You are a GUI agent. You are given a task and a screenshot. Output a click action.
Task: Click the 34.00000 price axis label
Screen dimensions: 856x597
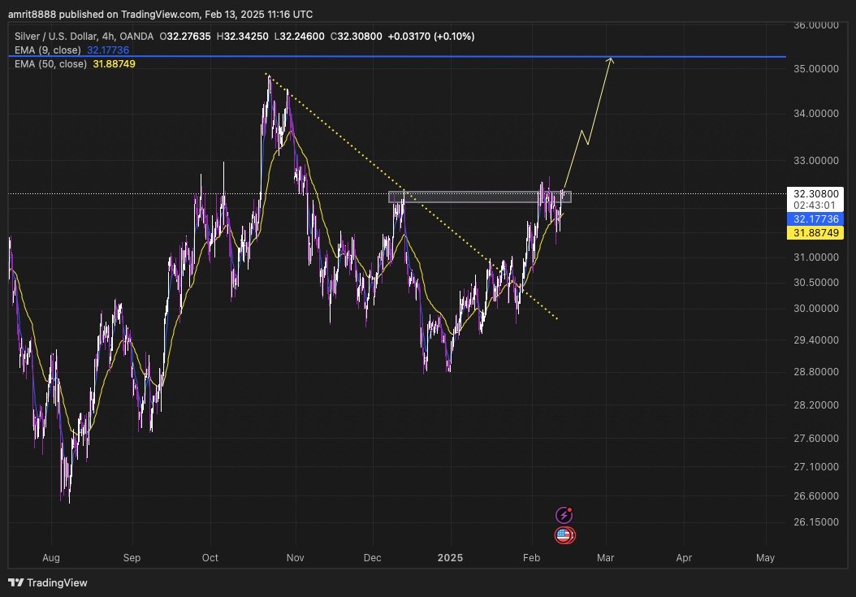point(815,114)
